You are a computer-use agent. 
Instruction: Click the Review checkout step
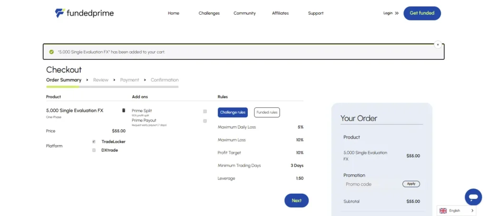tap(101, 80)
